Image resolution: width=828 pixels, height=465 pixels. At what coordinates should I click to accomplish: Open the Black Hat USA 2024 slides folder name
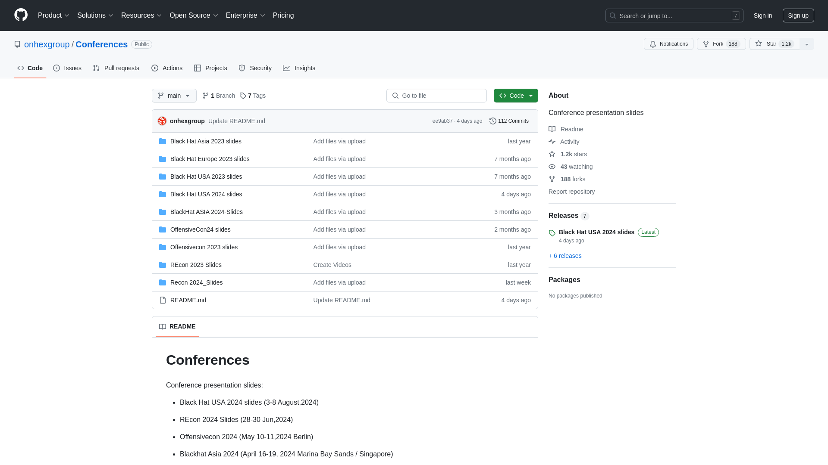tap(206, 194)
